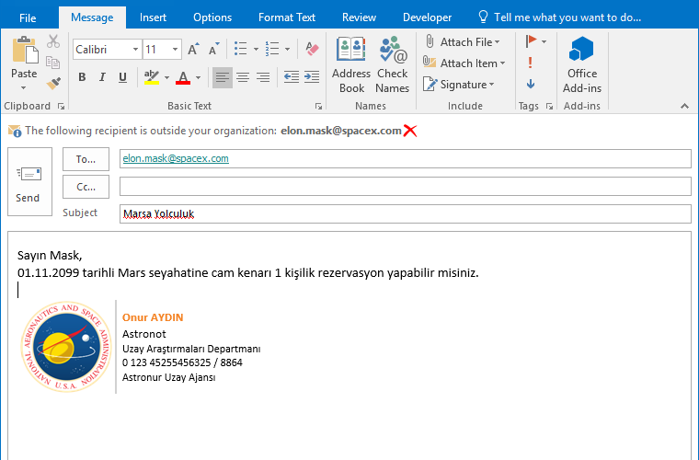Select the Format Painter brush

coord(53,83)
